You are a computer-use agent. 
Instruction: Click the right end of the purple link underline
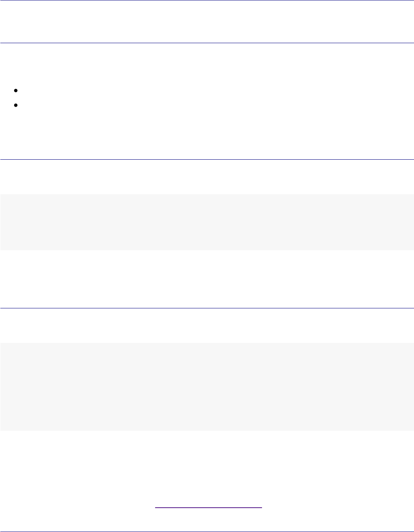[261, 508]
